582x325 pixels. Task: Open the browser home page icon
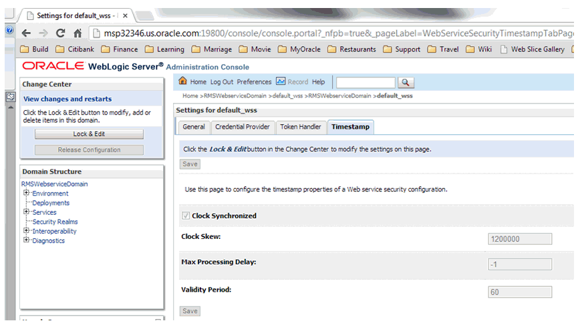click(x=78, y=33)
